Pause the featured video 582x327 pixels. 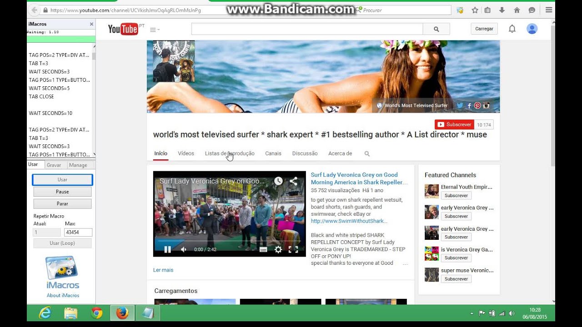tap(167, 249)
